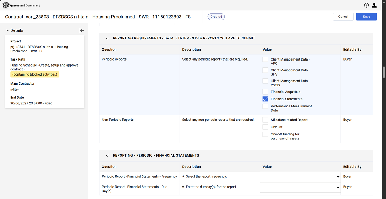The width and height of the screenshot is (386, 199).
Task: Click the Cancel button
Action: 343,17
